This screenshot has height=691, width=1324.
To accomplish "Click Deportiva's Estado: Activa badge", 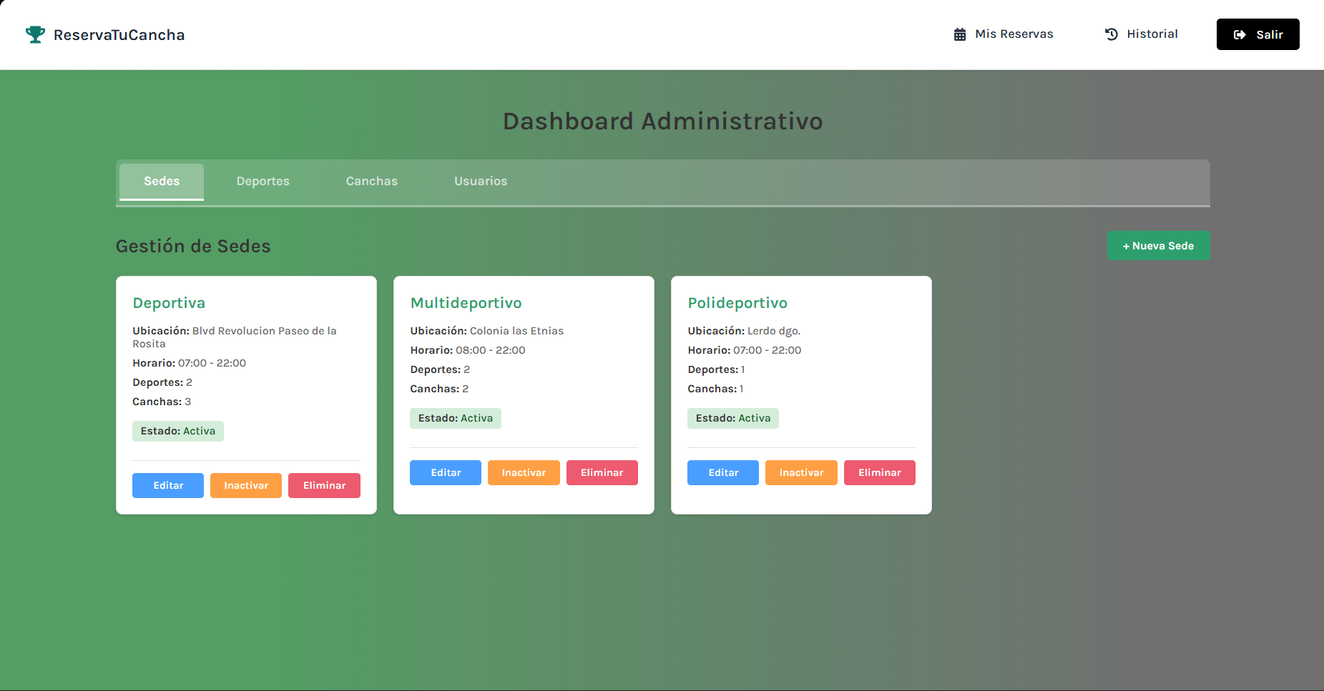I will (178, 431).
